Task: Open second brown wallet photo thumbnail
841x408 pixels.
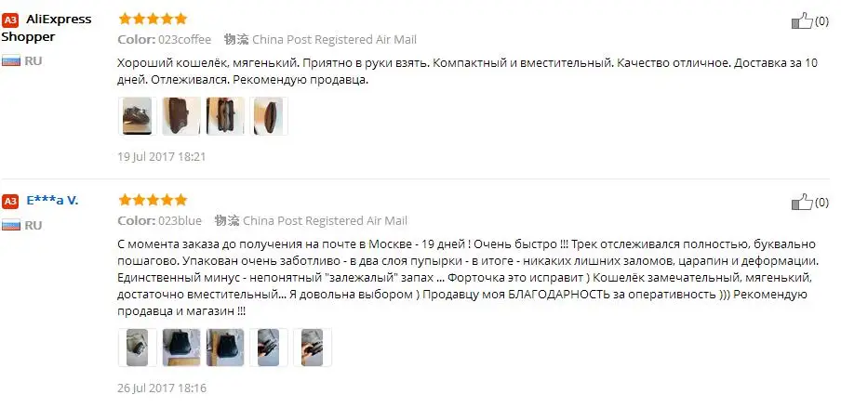Action: click(181, 116)
